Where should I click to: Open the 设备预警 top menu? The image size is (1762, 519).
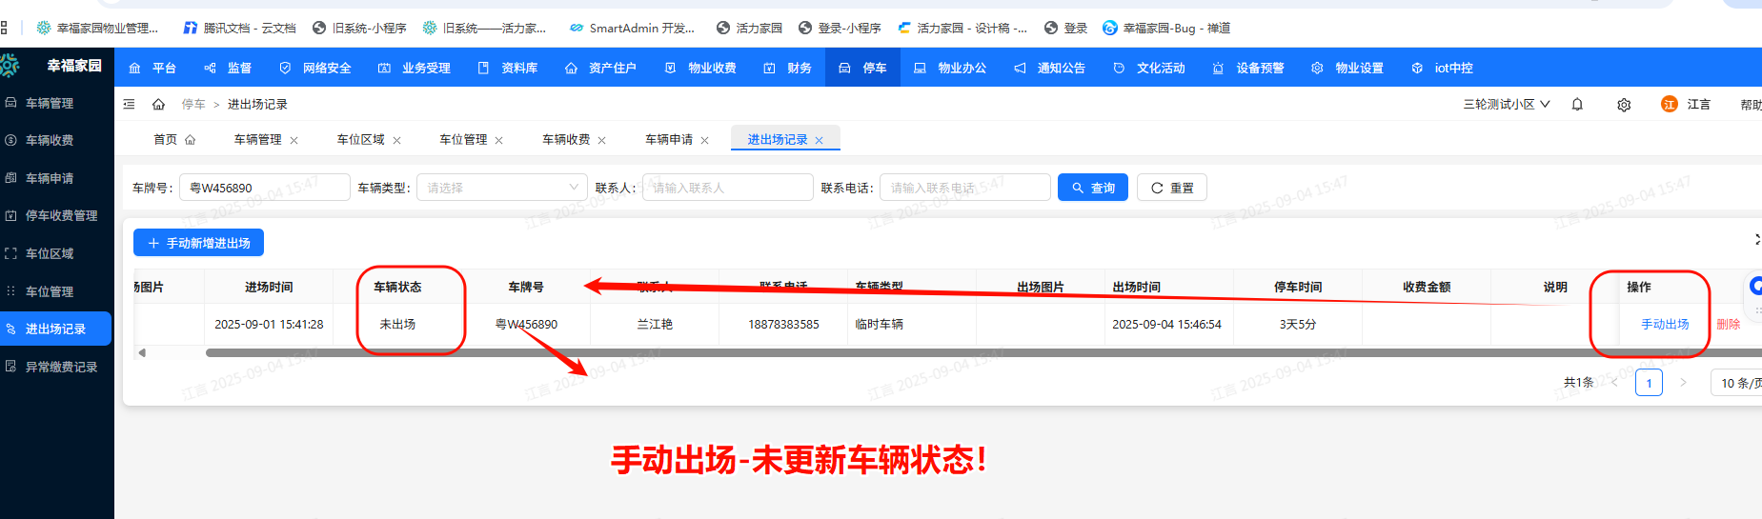point(1248,68)
